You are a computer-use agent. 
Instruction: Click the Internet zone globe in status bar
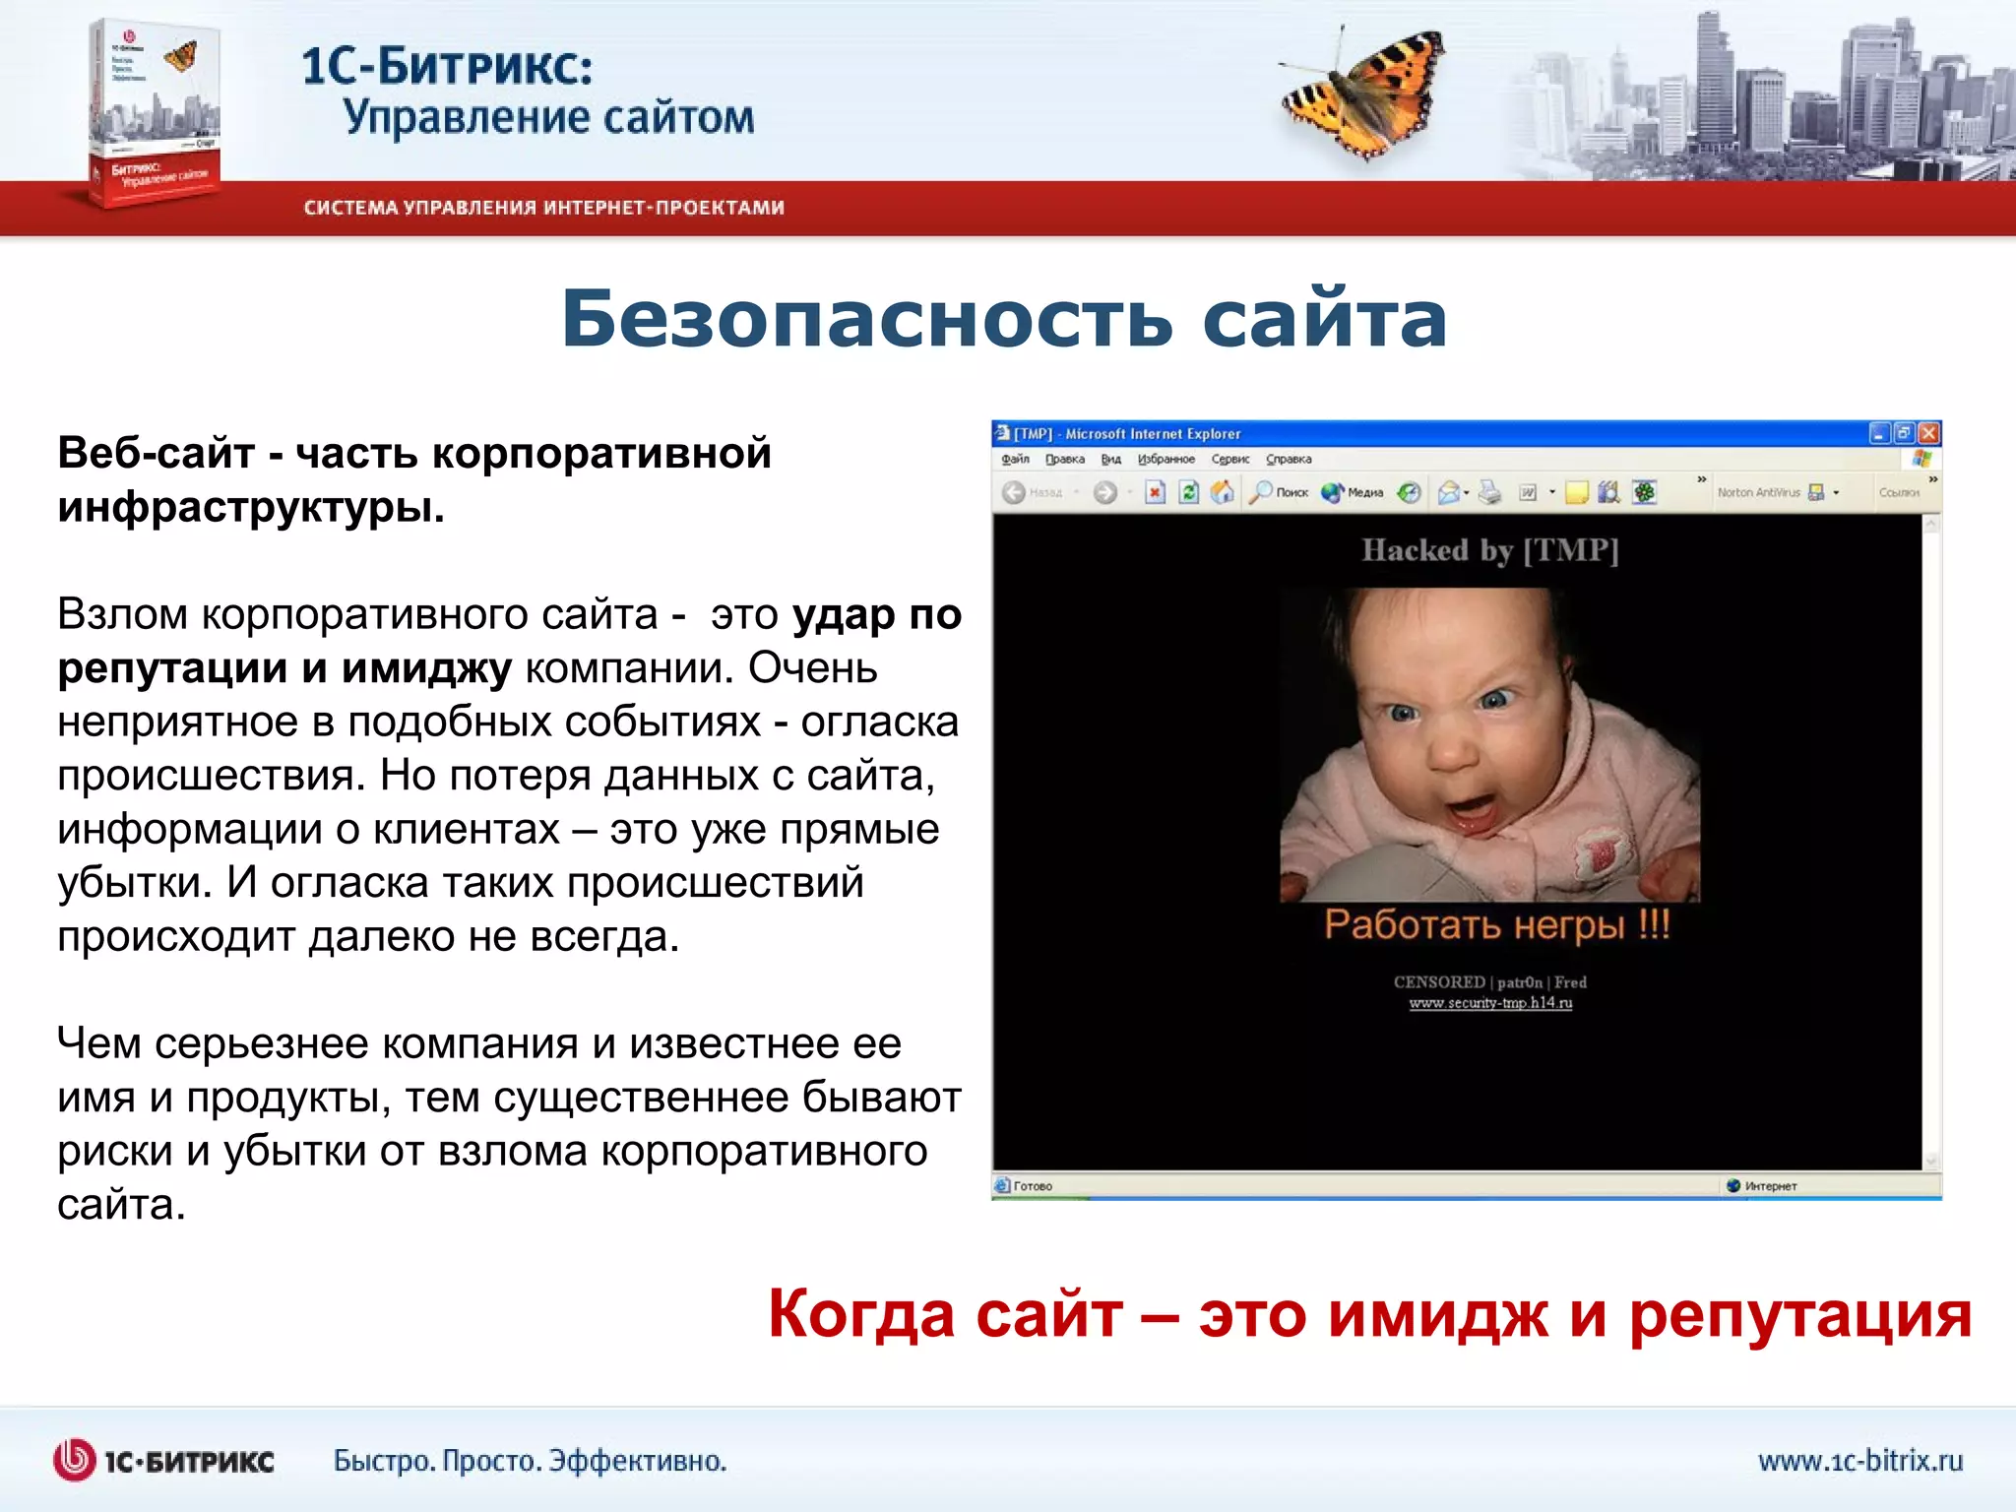click(1733, 1185)
